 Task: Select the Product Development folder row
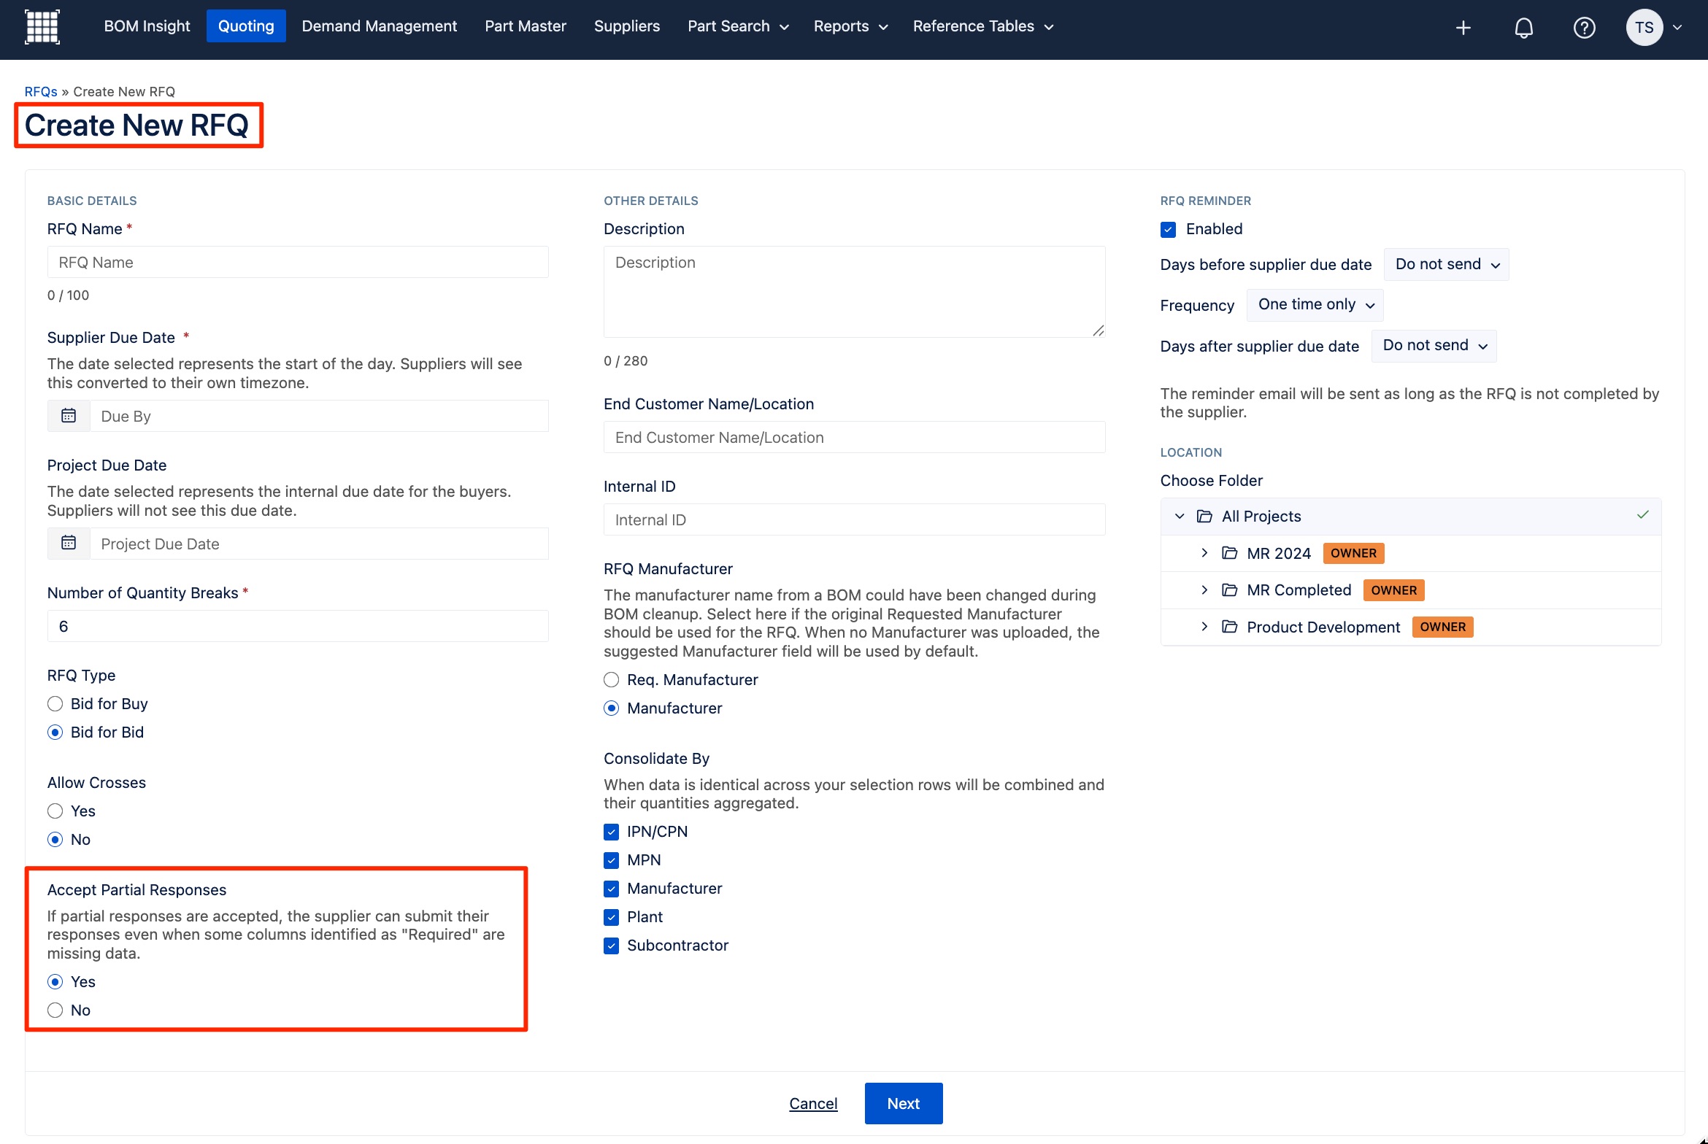pos(1410,627)
